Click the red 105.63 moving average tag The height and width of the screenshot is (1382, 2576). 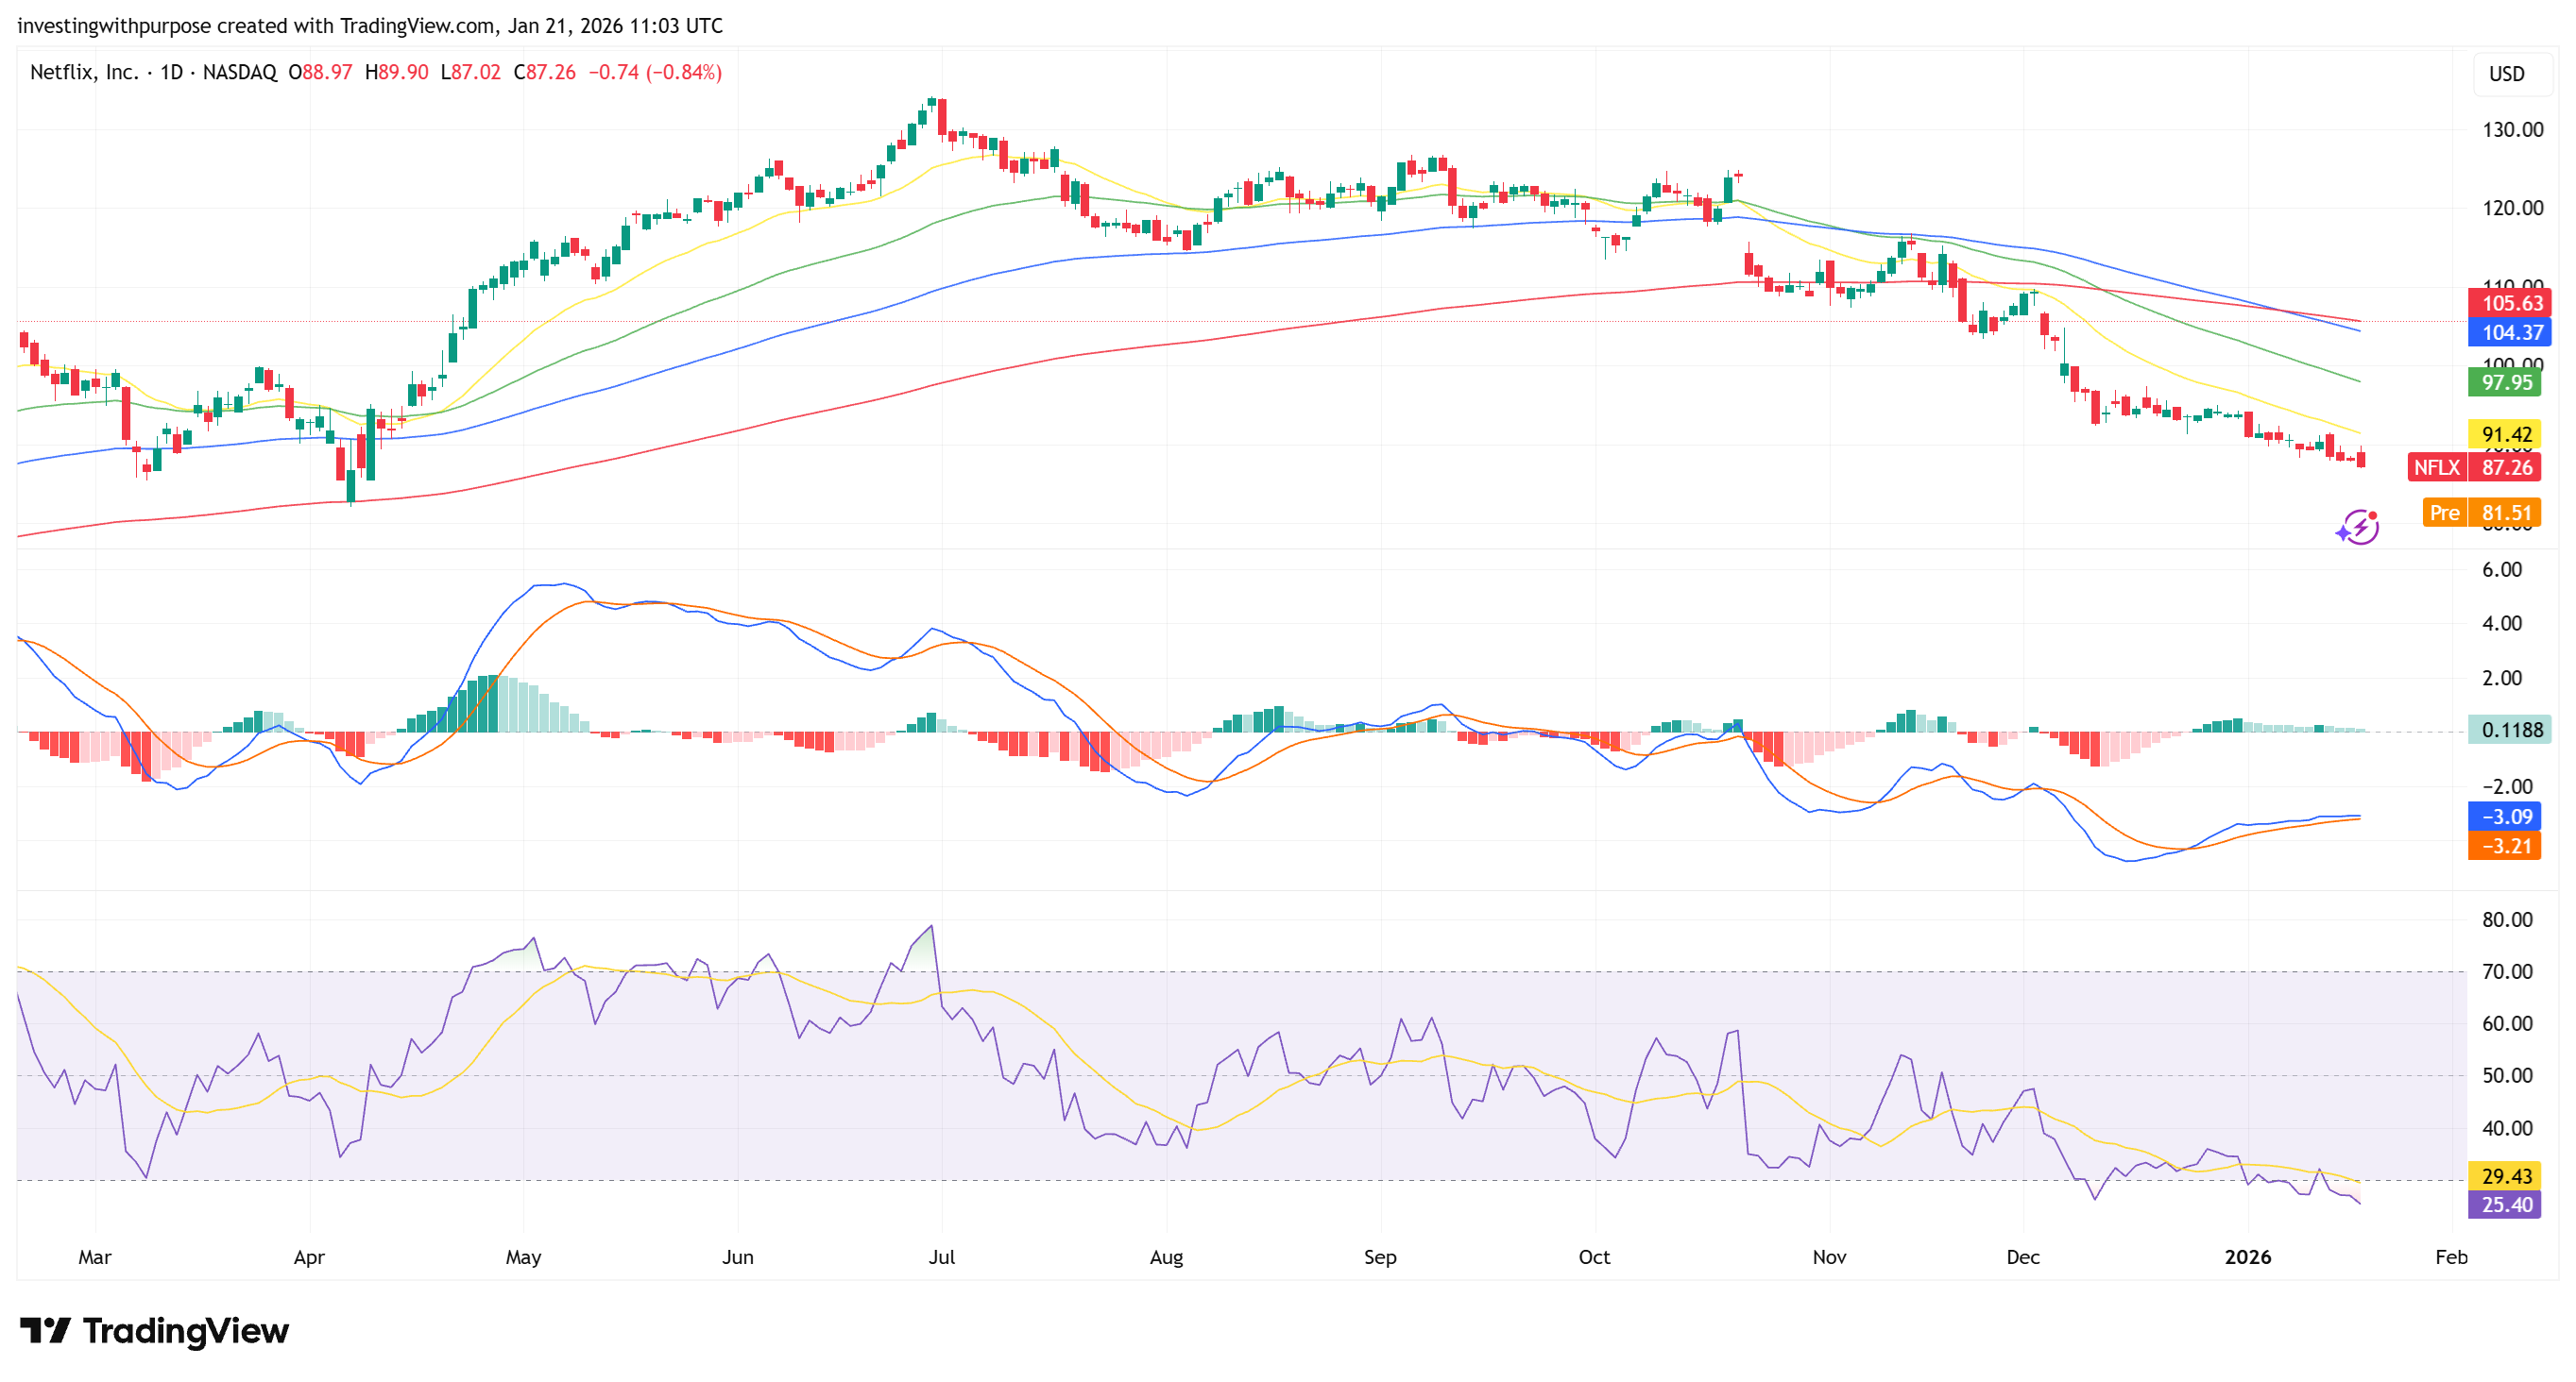pyautogui.click(x=2510, y=303)
